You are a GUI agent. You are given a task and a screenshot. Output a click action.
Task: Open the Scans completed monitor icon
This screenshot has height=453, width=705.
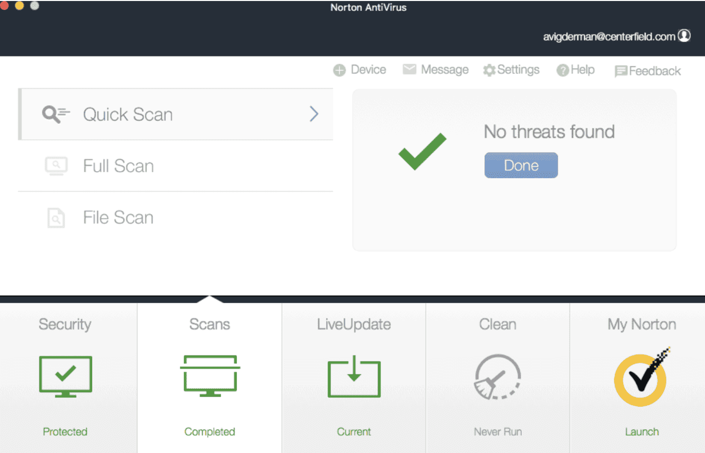coord(210,377)
